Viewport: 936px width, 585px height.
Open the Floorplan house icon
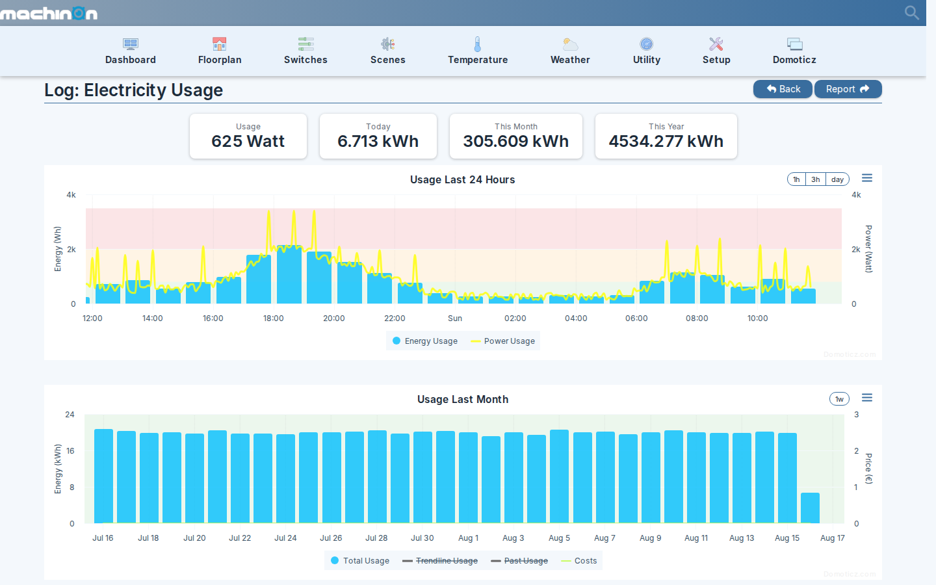click(x=220, y=44)
